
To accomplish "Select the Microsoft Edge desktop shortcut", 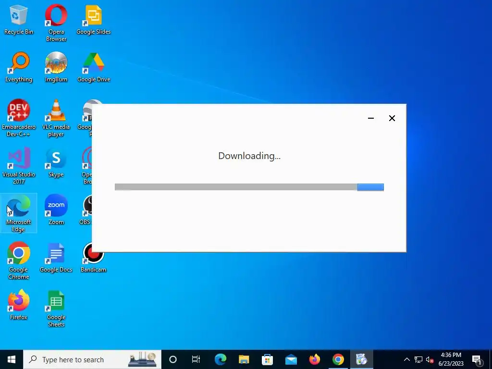I will [19, 213].
